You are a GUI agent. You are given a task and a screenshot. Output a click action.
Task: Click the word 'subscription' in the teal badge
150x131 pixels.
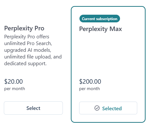(107, 19)
